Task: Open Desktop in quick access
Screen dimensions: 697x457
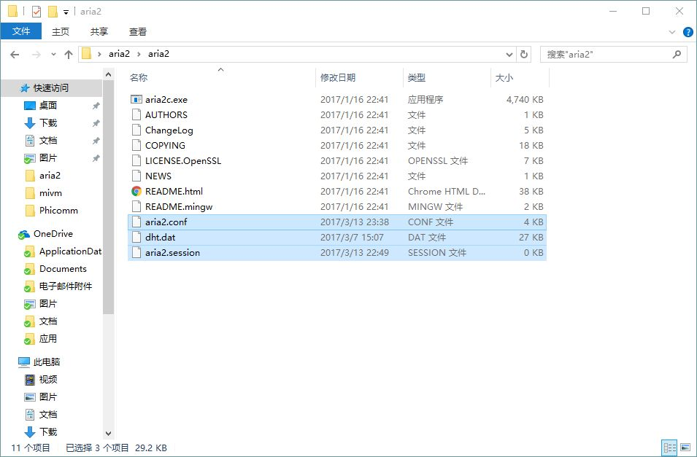Action: point(40,105)
